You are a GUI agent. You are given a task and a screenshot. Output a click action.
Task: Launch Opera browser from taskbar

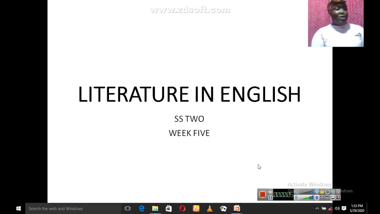(182, 208)
